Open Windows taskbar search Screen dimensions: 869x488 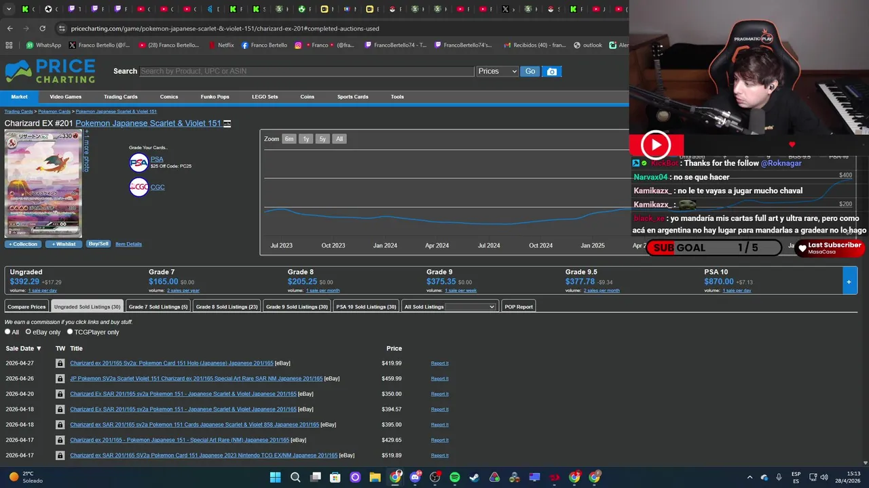pos(295,477)
